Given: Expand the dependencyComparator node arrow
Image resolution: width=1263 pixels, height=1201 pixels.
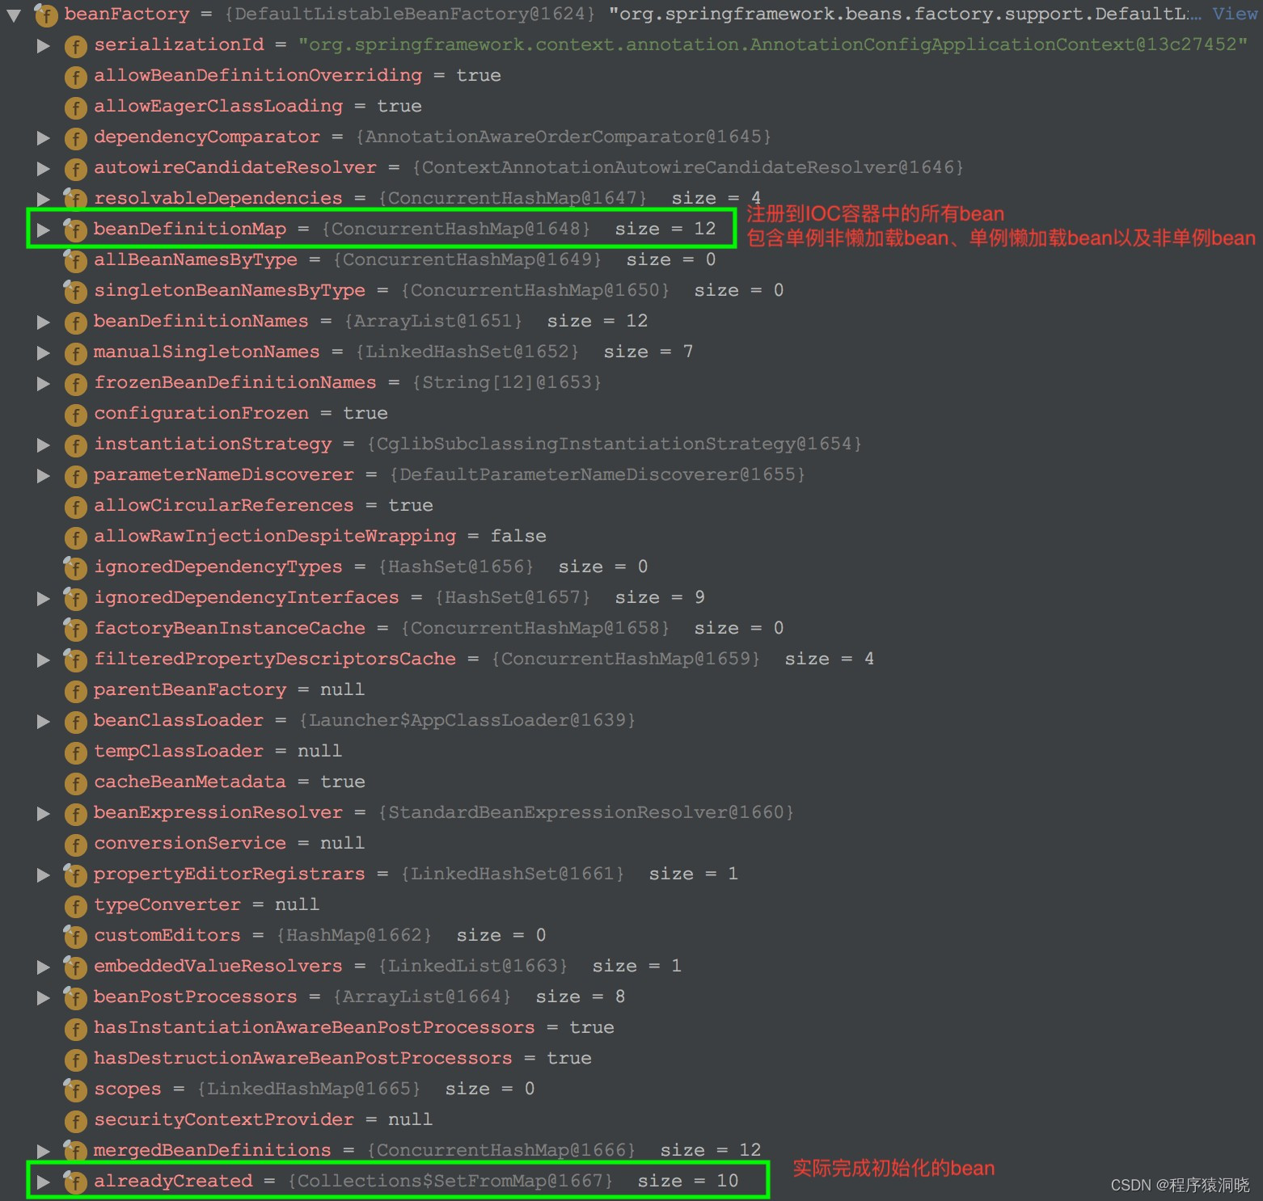Looking at the screenshot, I should click(44, 138).
